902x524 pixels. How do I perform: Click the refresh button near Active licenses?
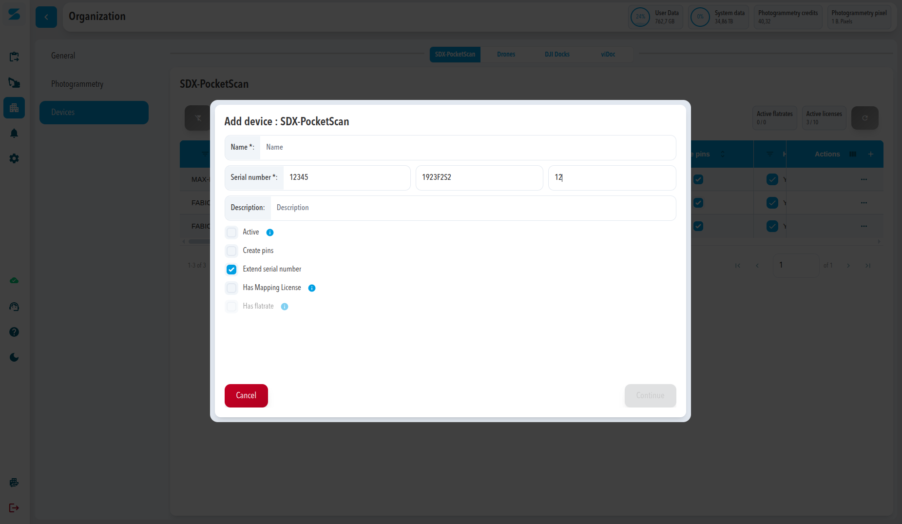pos(865,118)
